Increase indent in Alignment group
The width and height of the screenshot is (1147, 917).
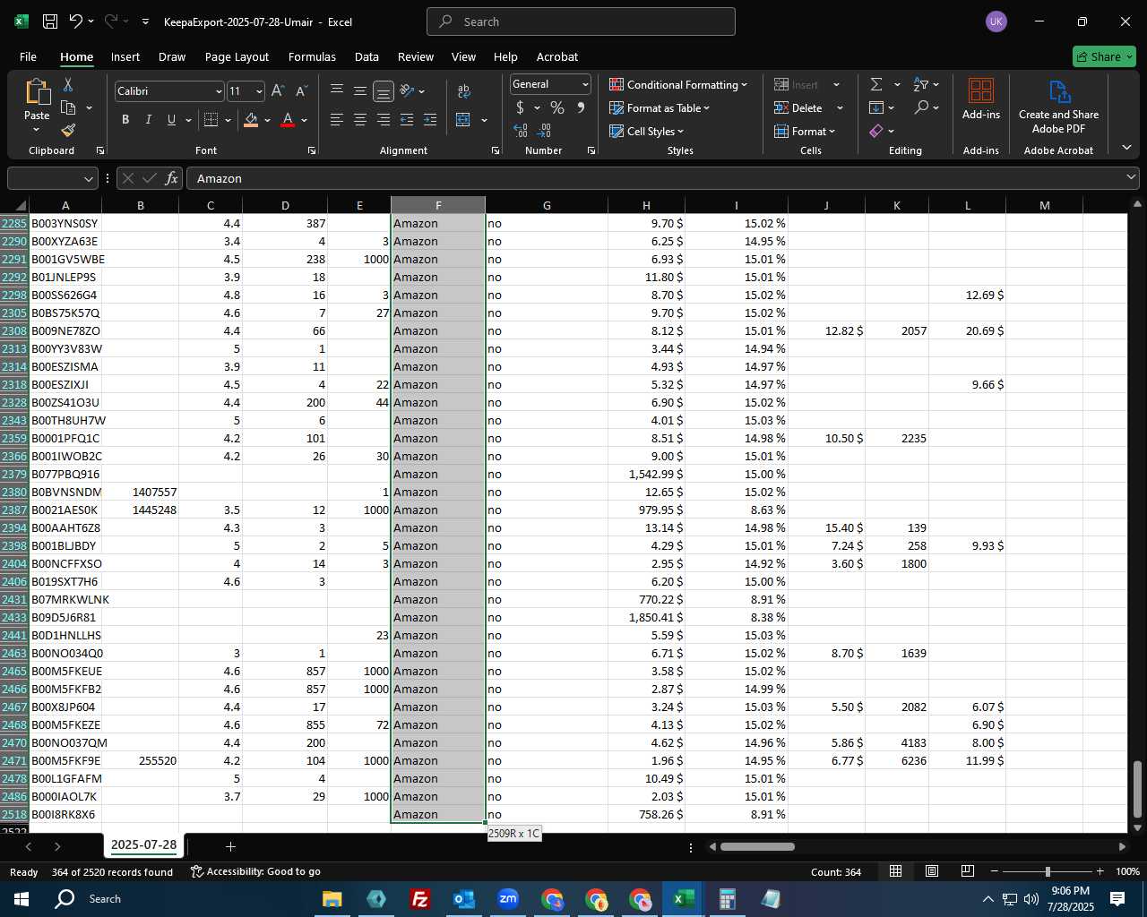(430, 120)
